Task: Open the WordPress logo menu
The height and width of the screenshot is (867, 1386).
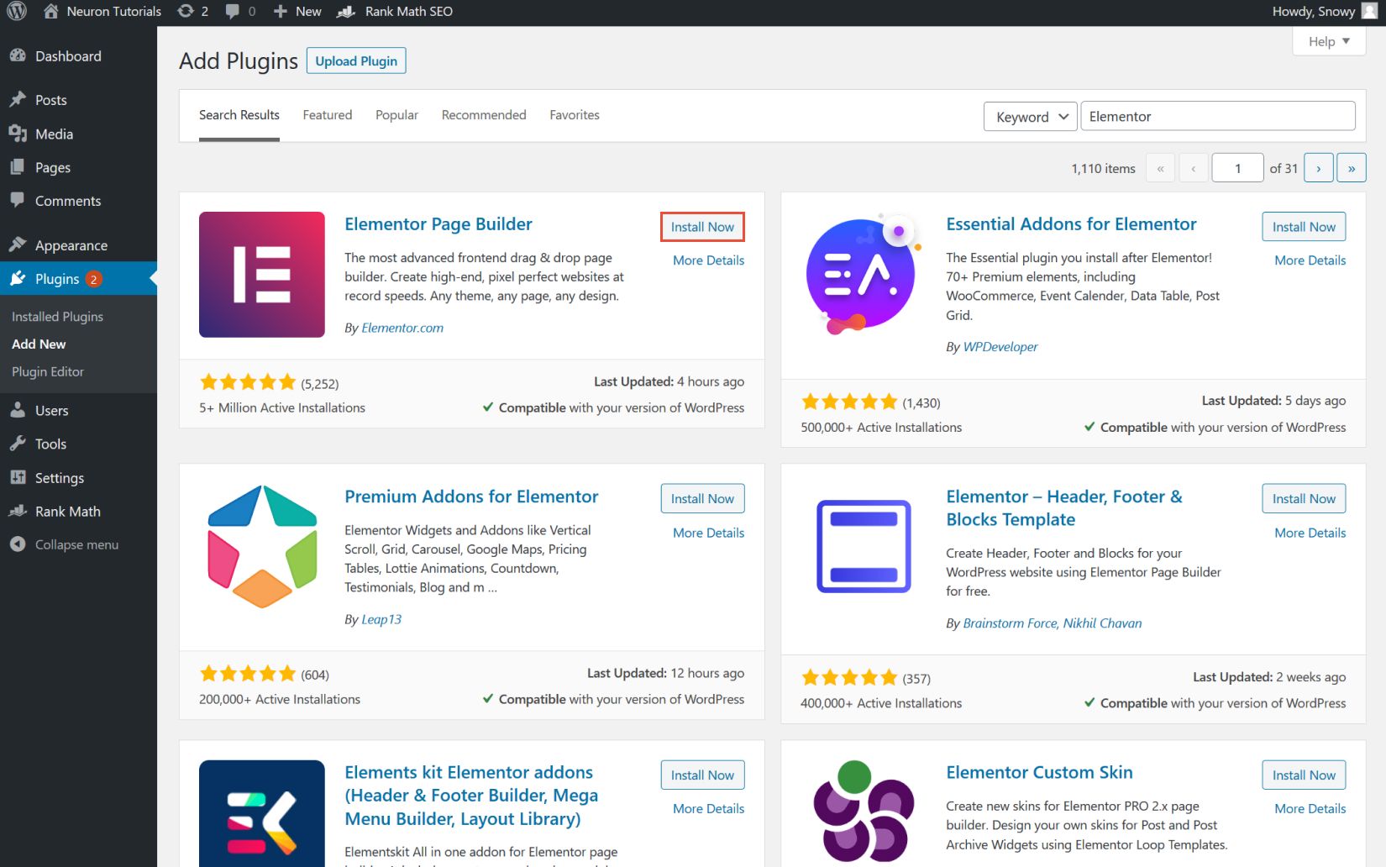Action: 15,11
